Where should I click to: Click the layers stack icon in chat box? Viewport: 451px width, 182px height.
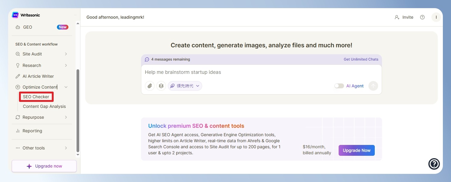[161, 86]
